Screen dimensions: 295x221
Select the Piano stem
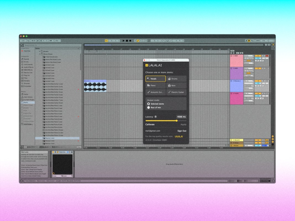pos(156,86)
